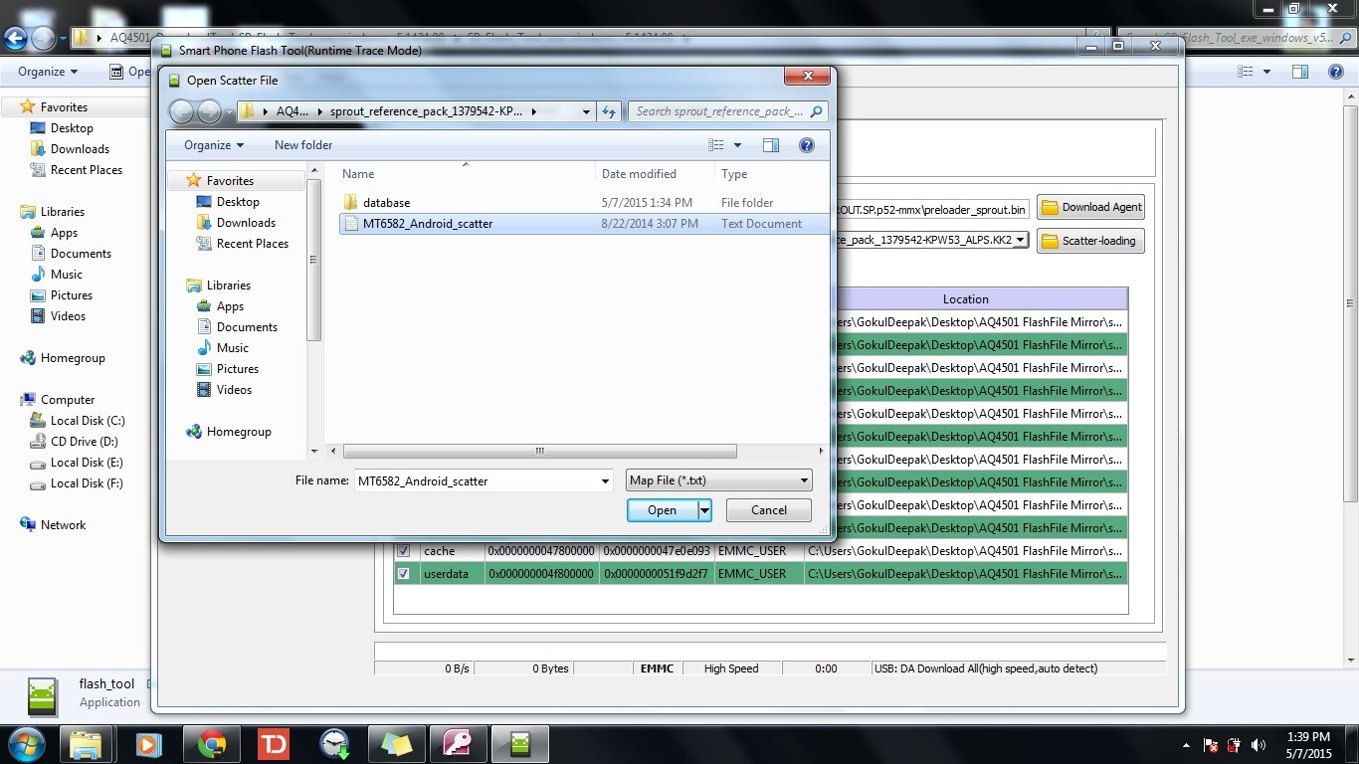The image size is (1359, 764).
Task: Open the scatter file path dropdown in Flash Tool
Action: (1020, 240)
